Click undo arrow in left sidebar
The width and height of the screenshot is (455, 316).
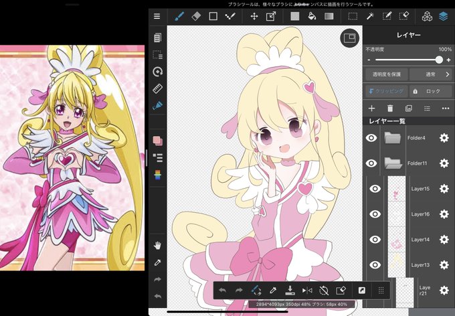click(157, 296)
